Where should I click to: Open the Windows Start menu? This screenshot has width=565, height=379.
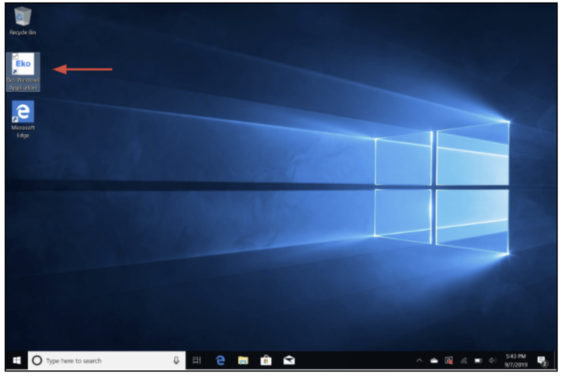[17, 360]
